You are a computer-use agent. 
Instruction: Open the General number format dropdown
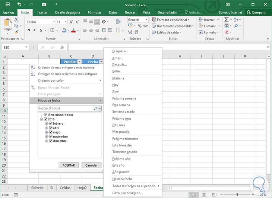[146, 20]
